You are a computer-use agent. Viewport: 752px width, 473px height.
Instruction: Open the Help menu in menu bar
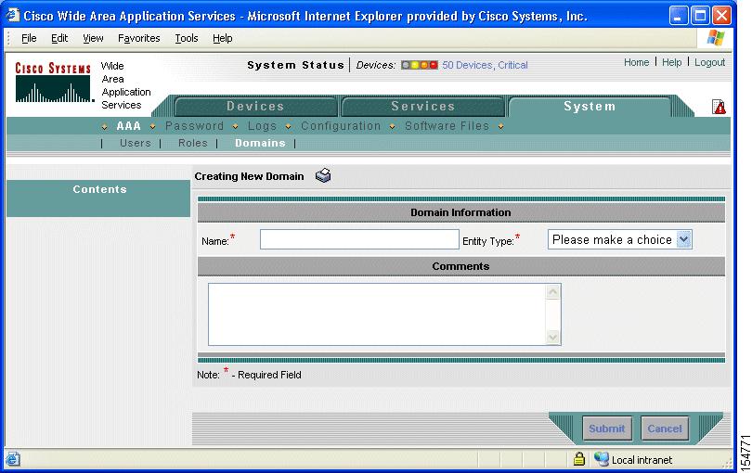(x=223, y=38)
